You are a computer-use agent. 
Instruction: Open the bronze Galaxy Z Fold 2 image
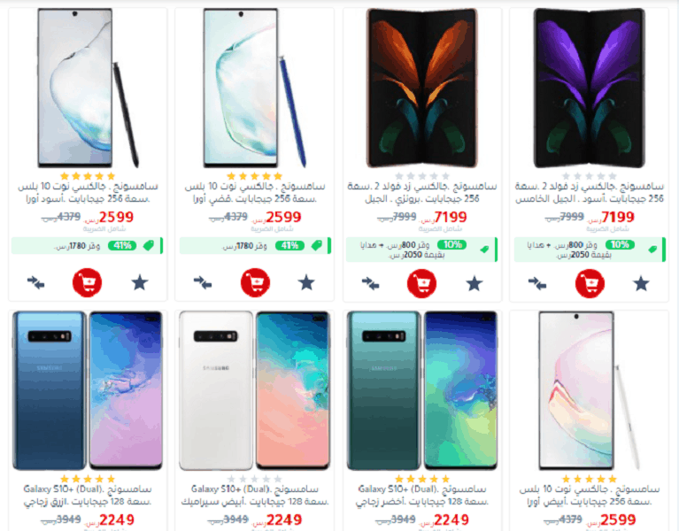pos(421,88)
